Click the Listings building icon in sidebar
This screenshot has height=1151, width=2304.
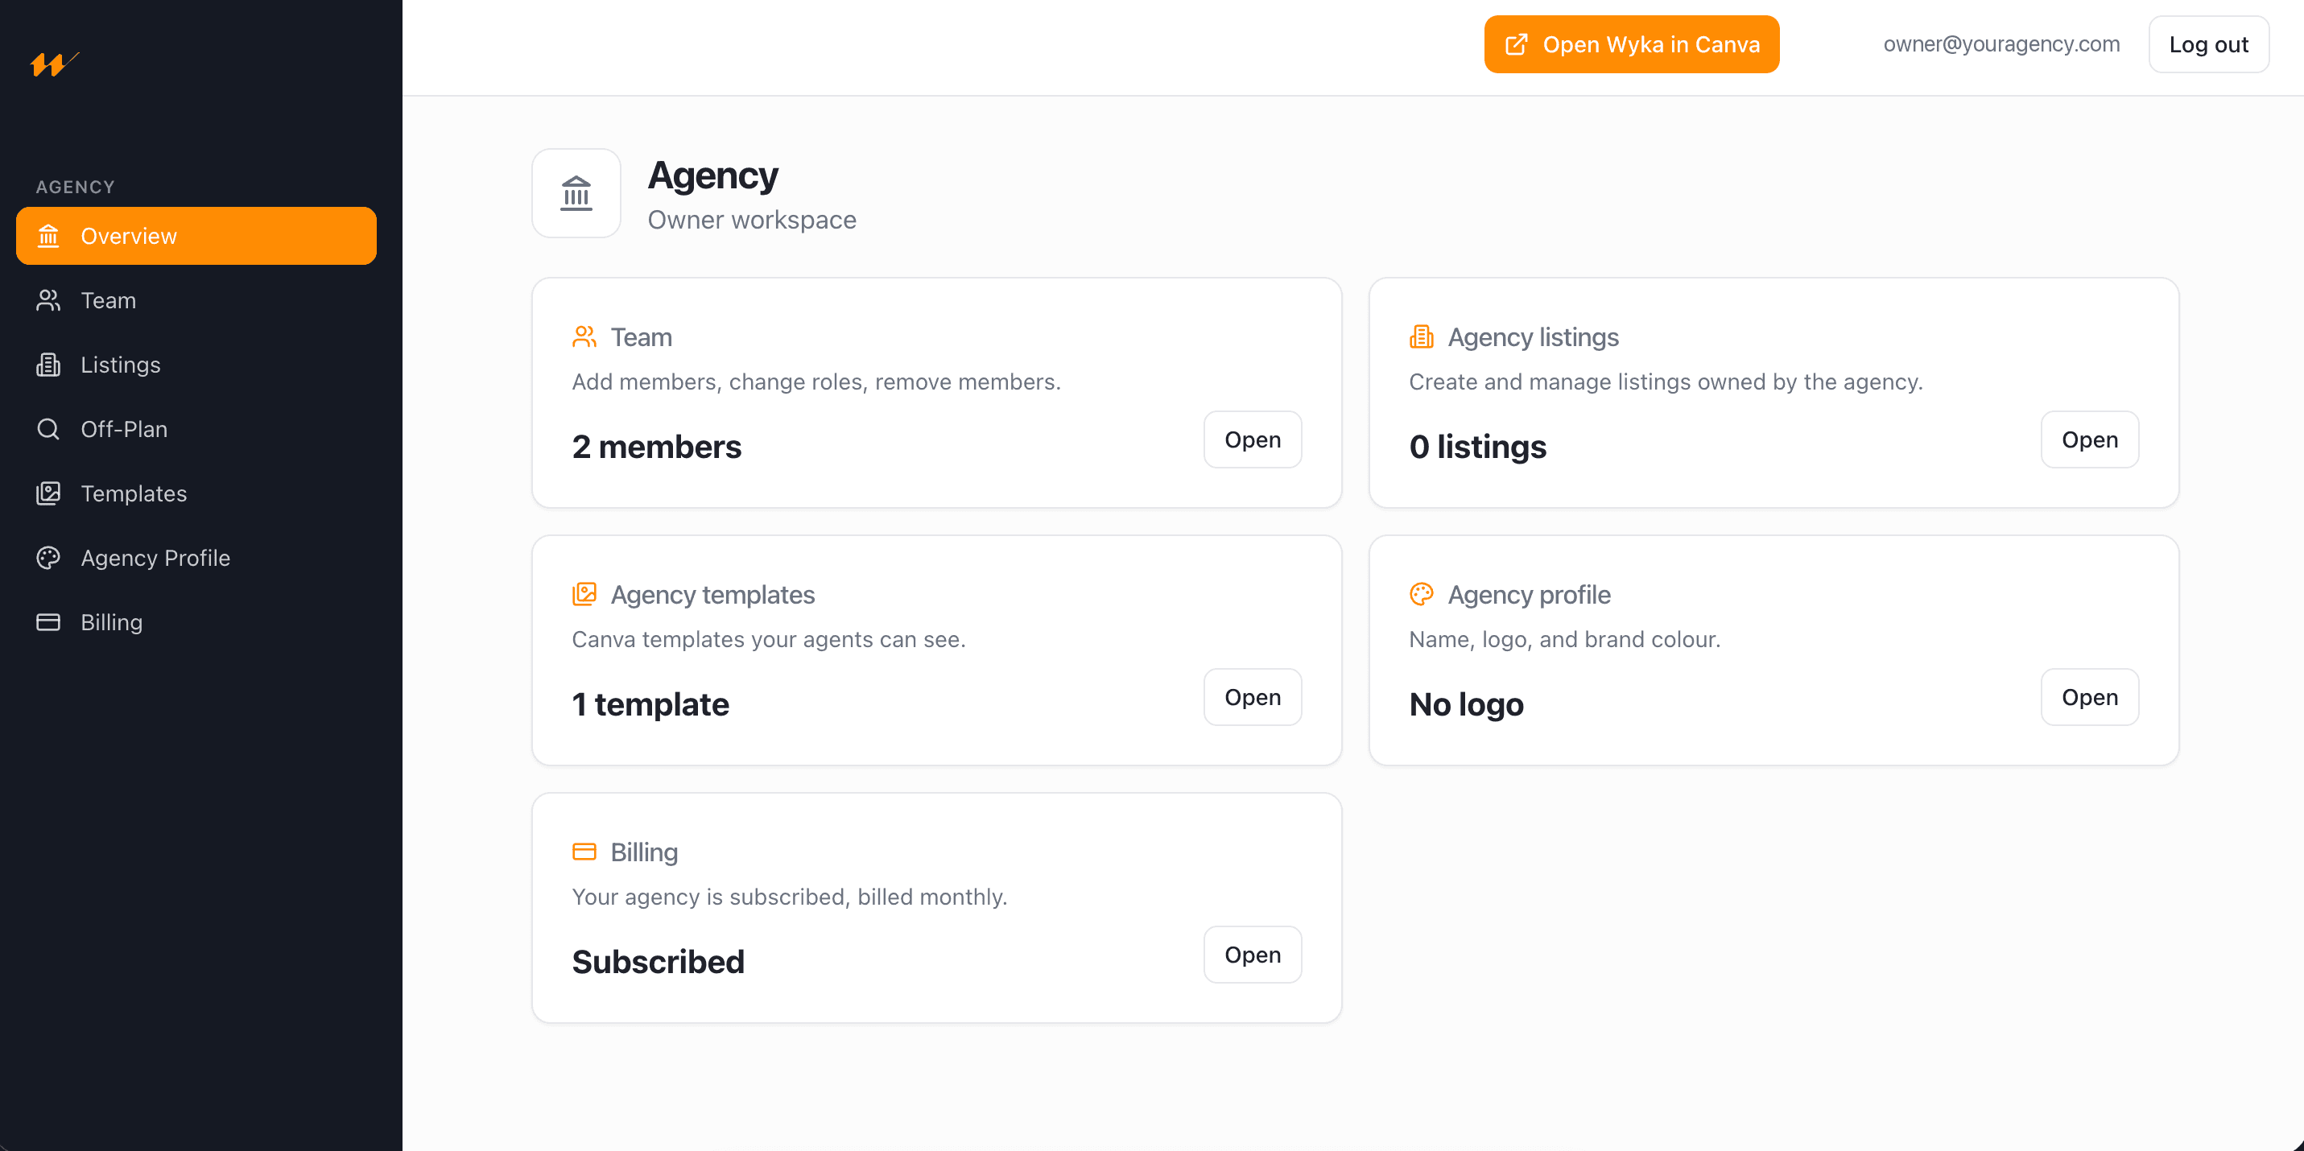[x=48, y=365]
